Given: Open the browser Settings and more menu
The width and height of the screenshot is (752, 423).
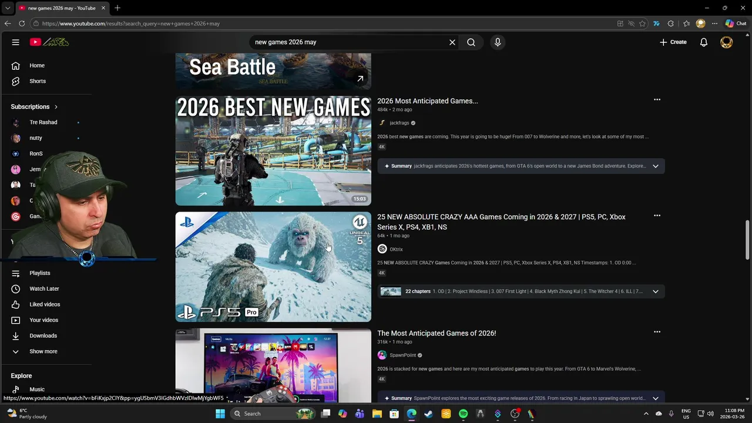Looking at the screenshot, I should click(x=714, y=23).
